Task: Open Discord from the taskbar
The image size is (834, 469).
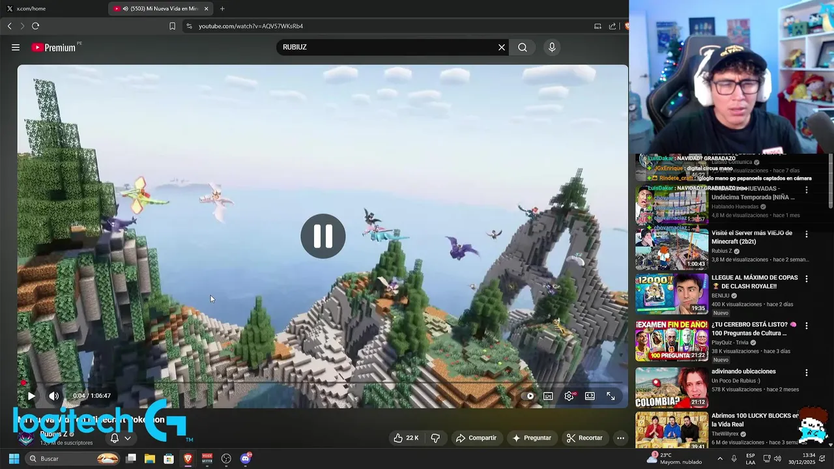Action: 245,459
